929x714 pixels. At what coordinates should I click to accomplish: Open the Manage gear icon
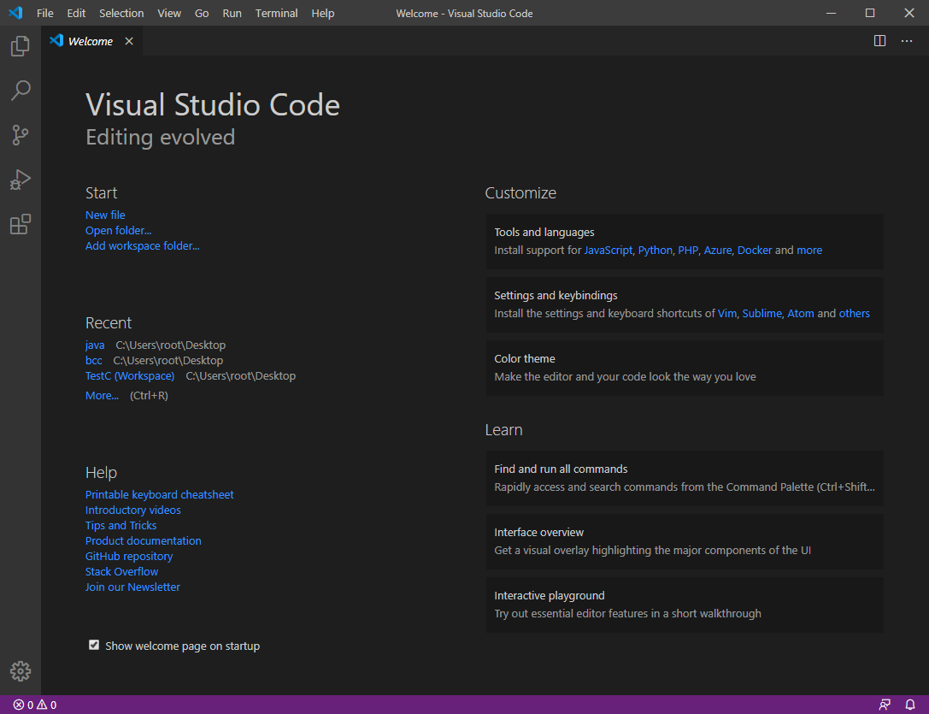[21, 671]
